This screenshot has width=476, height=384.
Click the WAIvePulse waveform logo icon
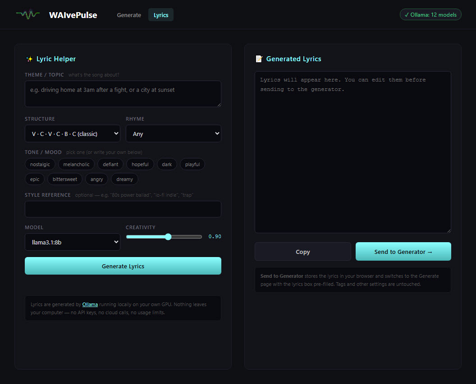point(28,14)
